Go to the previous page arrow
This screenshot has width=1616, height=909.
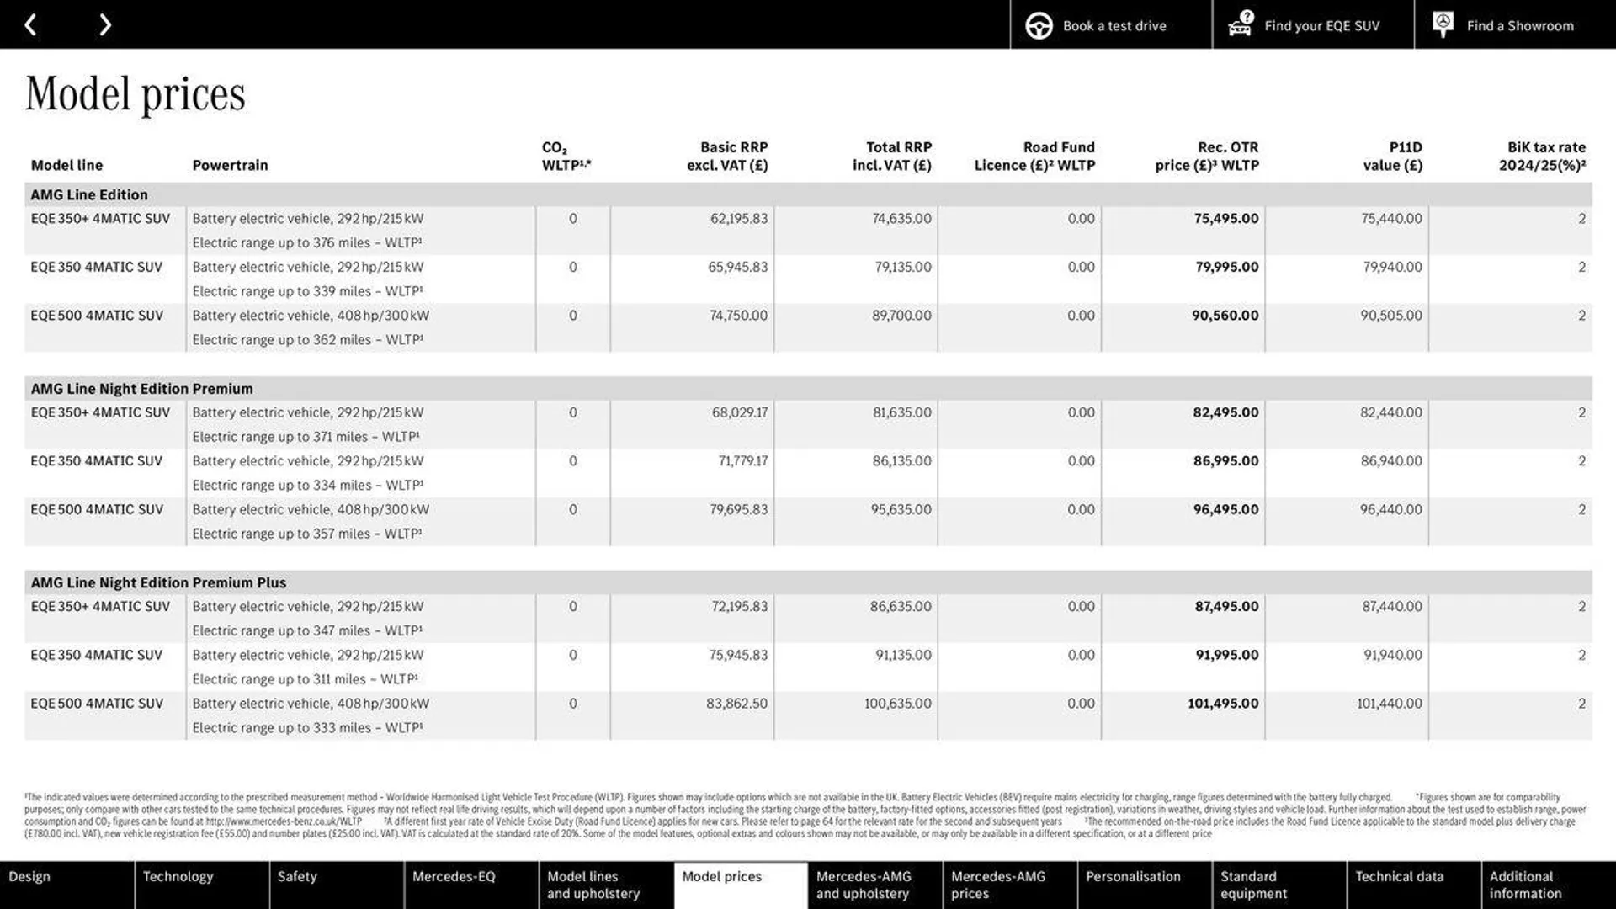pos(30,25)
